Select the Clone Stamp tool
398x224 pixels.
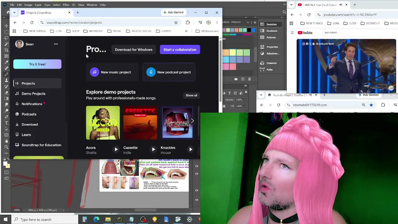point(6,80)
